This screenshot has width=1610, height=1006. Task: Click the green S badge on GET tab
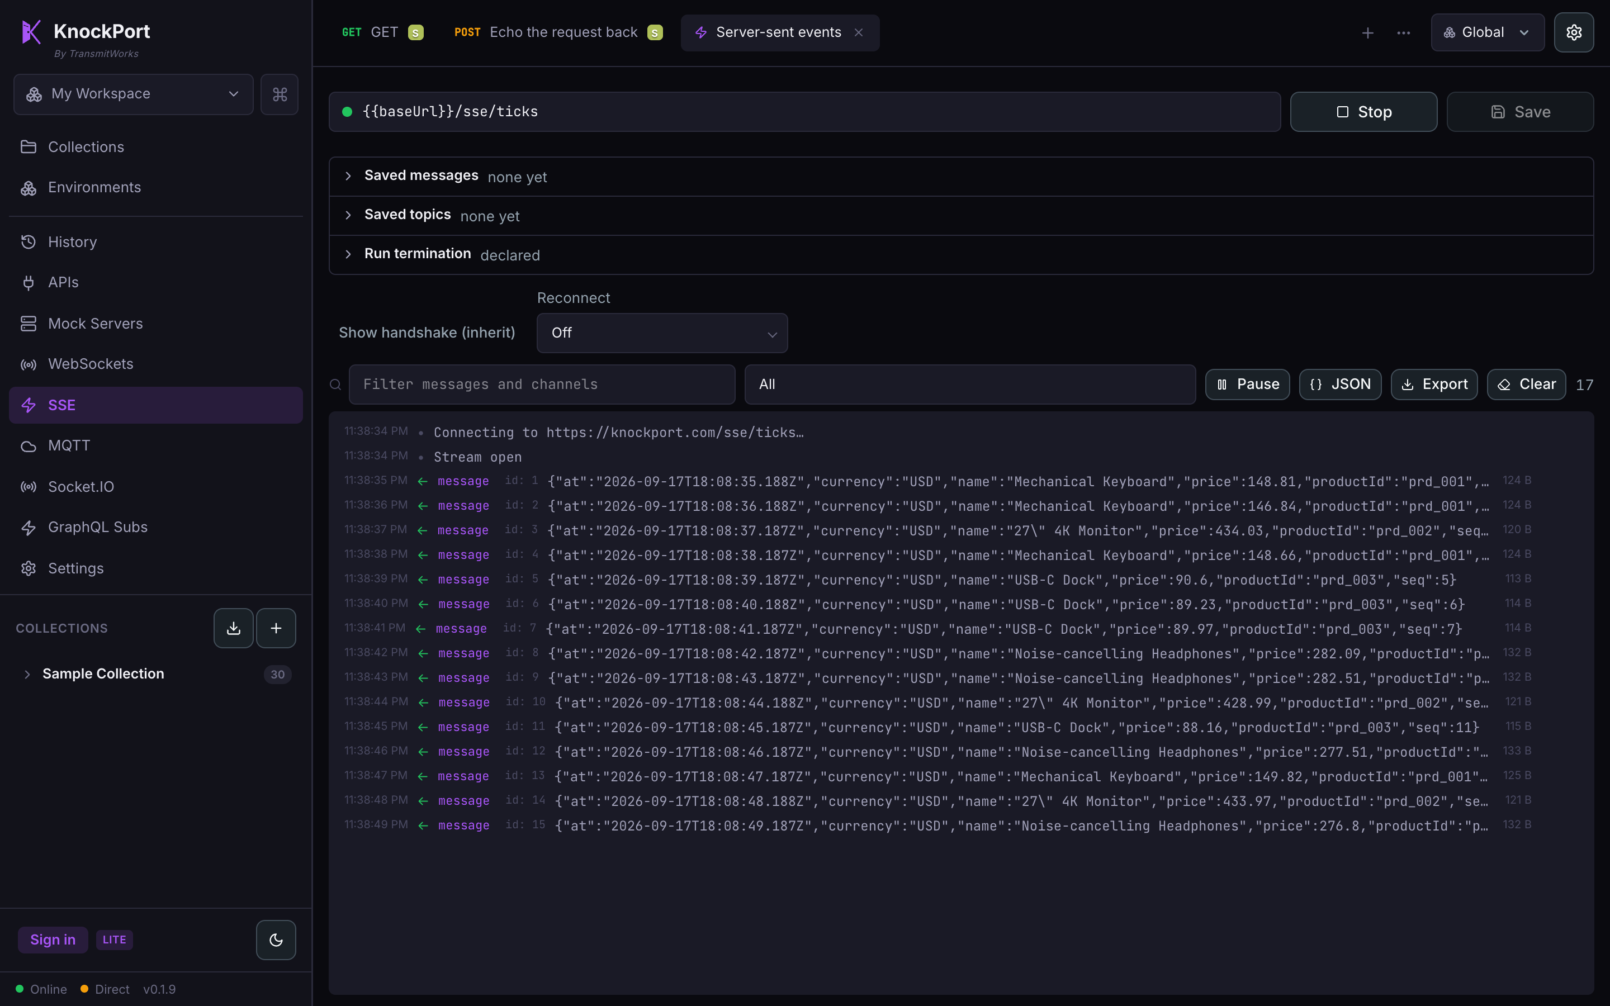pyautogui.click(x=416, y=32)
